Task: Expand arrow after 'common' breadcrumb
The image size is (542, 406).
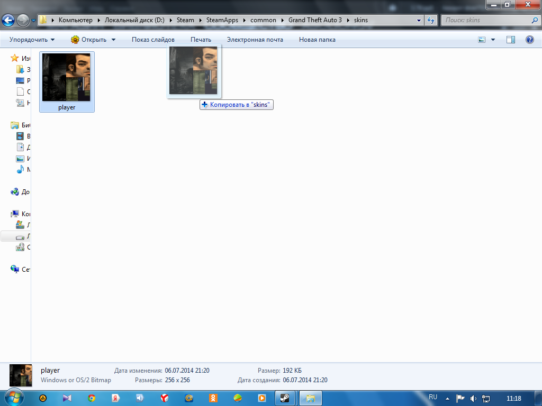Action: (x=283, y=20)
